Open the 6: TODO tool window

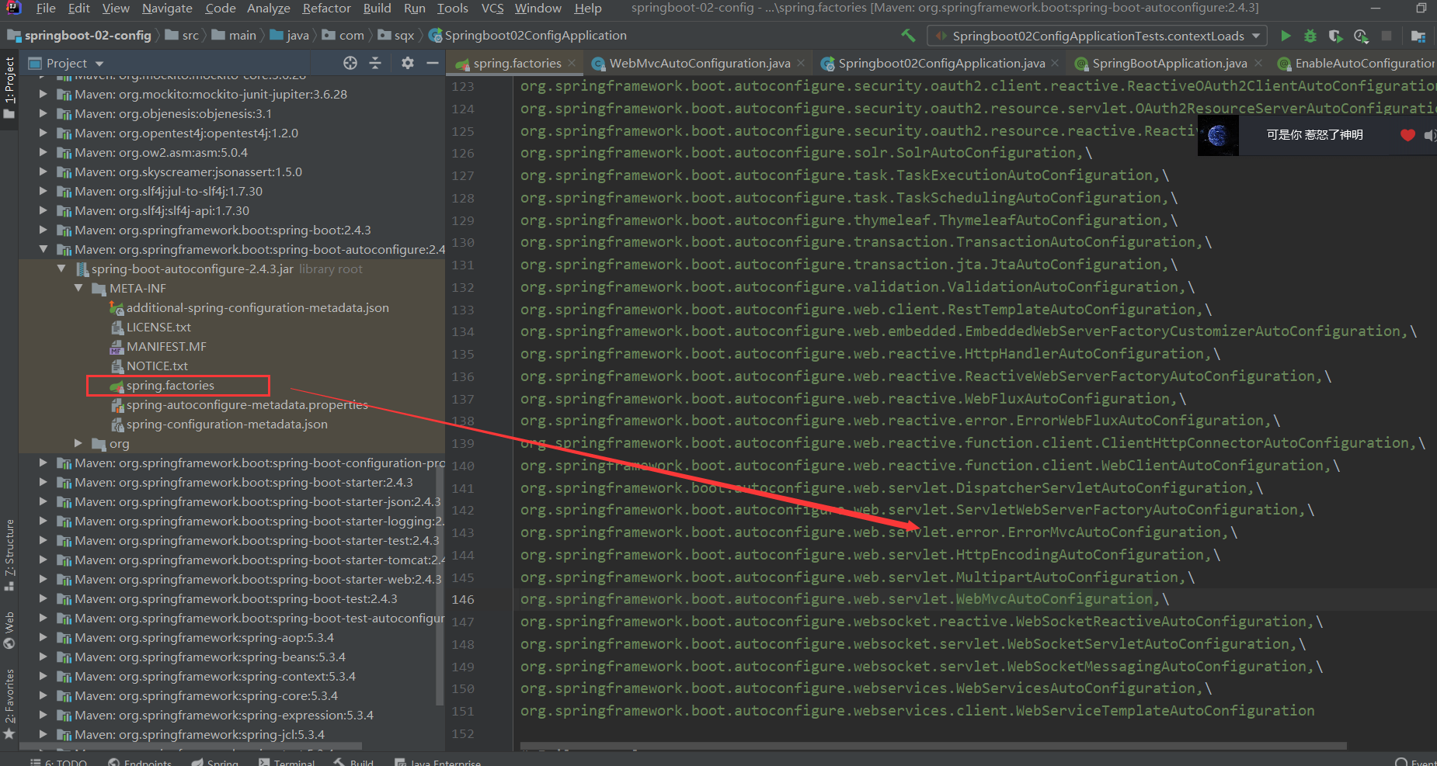click(58, 761)
